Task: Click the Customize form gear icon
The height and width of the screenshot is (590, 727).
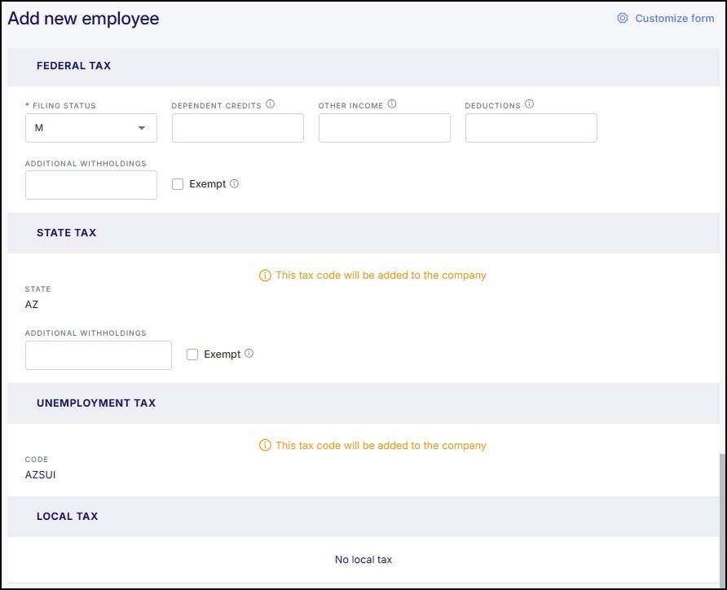Action: coord(623,18)
